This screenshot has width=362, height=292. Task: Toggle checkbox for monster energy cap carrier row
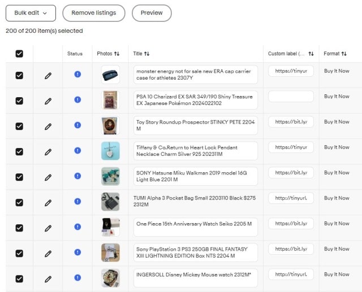[19, 75]
